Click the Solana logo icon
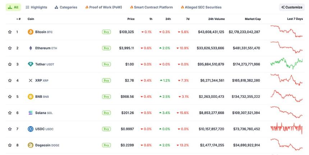Screen dimensions: 309x155 pyautogui.click(x=31, y=113)
